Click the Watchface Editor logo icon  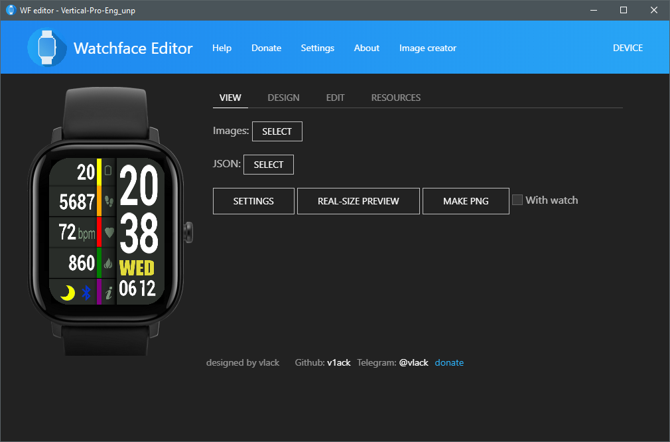[46, 48]
